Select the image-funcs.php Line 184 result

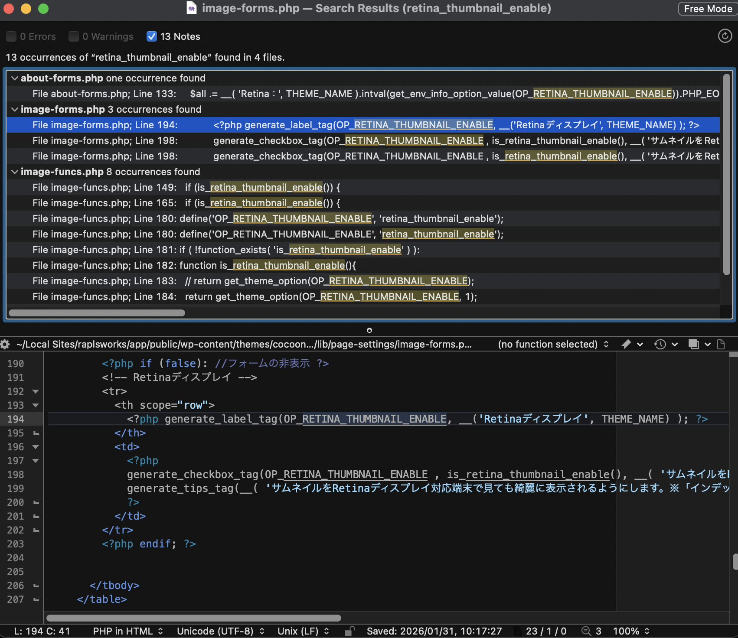pos(363,296)
